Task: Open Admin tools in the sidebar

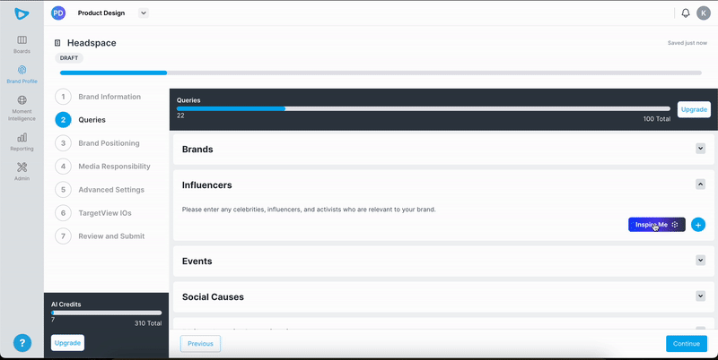Action: 22,172
